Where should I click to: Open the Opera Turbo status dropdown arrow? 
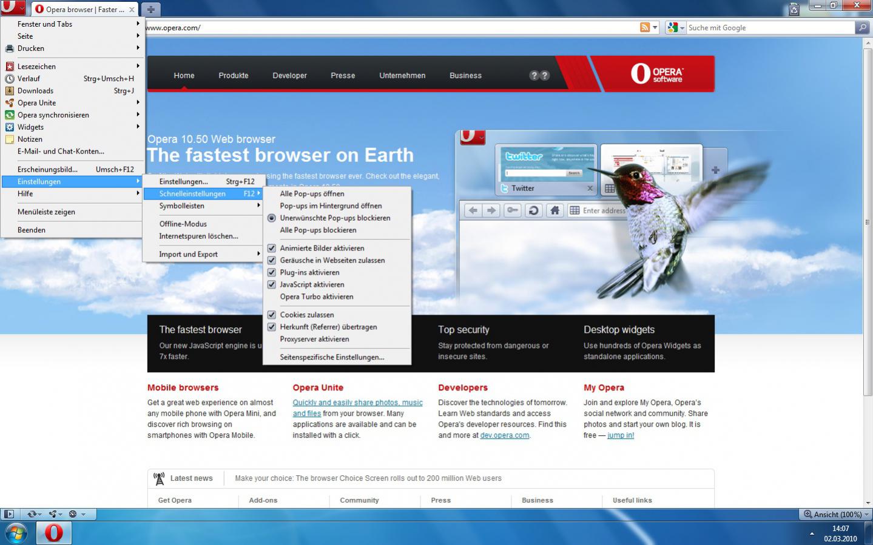point(83,515)
